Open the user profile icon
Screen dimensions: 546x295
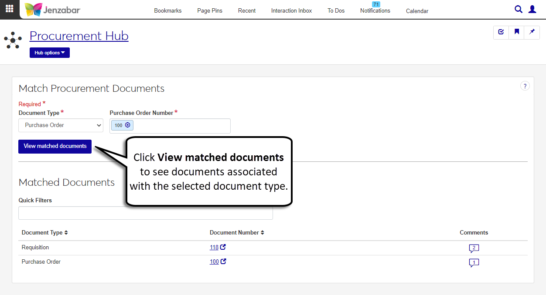coord(532,9)
